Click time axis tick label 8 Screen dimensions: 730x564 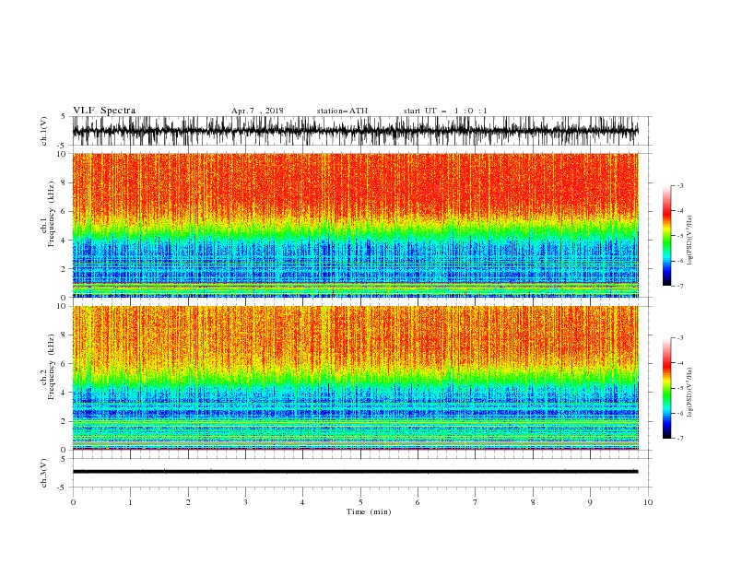pyautogui.click(x=533, y=502)
